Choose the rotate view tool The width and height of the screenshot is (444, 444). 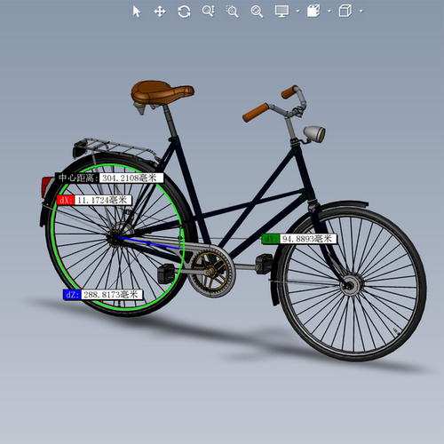(184, 12)
